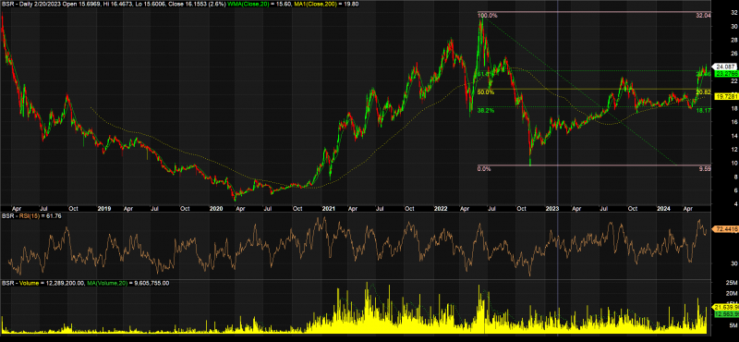This screenshot has width=739, height=342.
Task: Click the 50.0% Fibonacci level label
Action: (486, 92)
